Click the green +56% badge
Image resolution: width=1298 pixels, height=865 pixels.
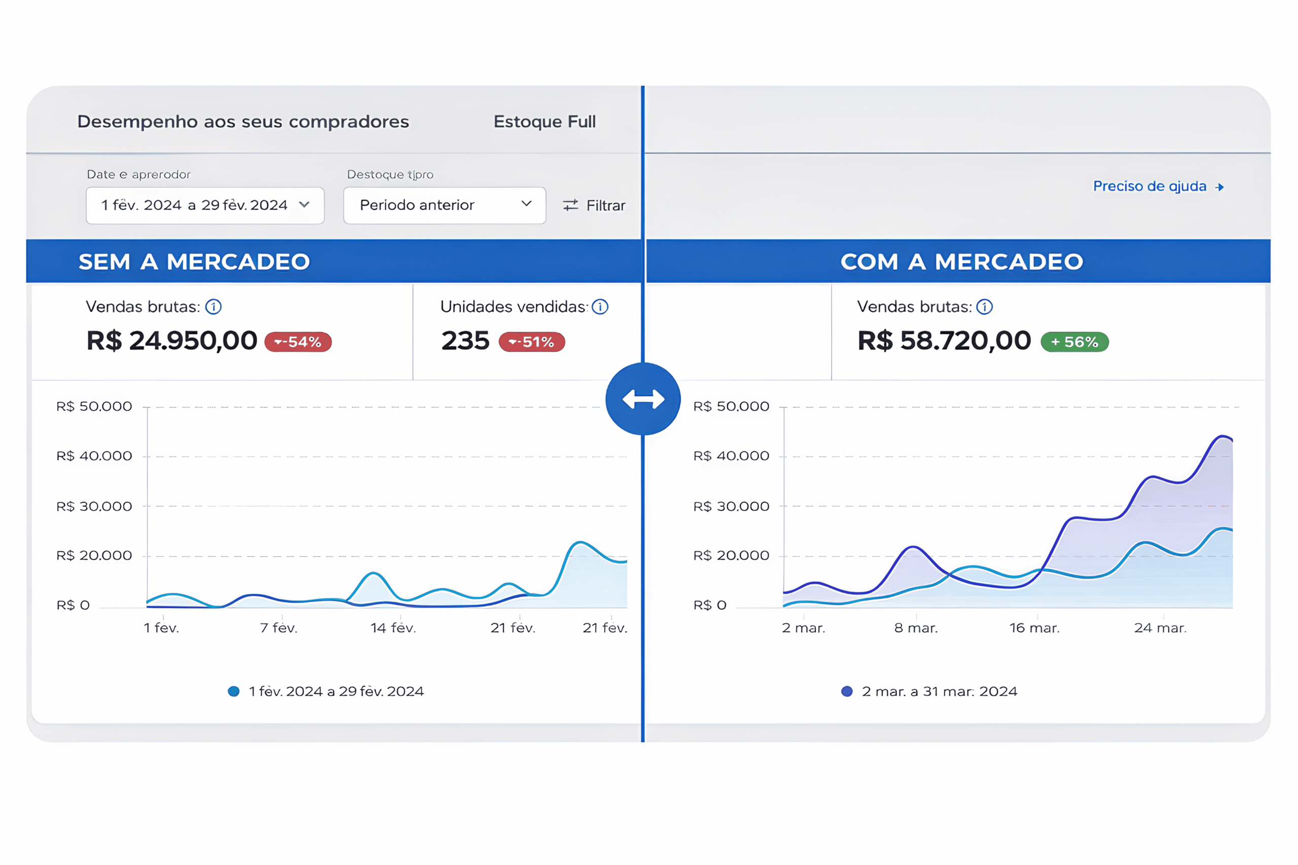click(x=1074, y=342)
